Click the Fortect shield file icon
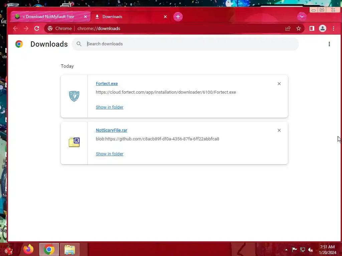Viewport: 342px width, 256px height. [x=74, y=96]
